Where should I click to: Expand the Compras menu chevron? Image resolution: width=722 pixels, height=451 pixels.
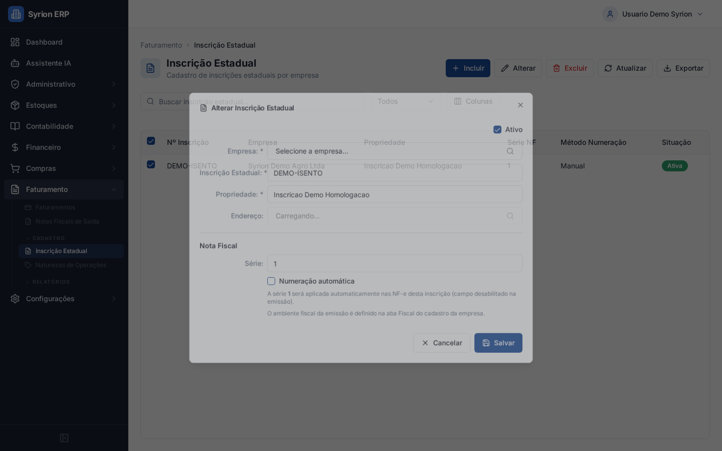coord(114,168)
